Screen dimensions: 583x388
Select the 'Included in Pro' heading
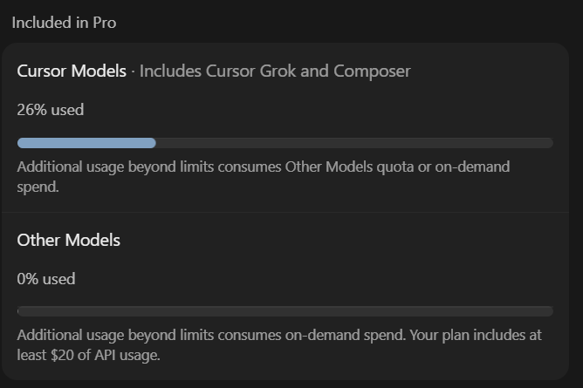64,23
